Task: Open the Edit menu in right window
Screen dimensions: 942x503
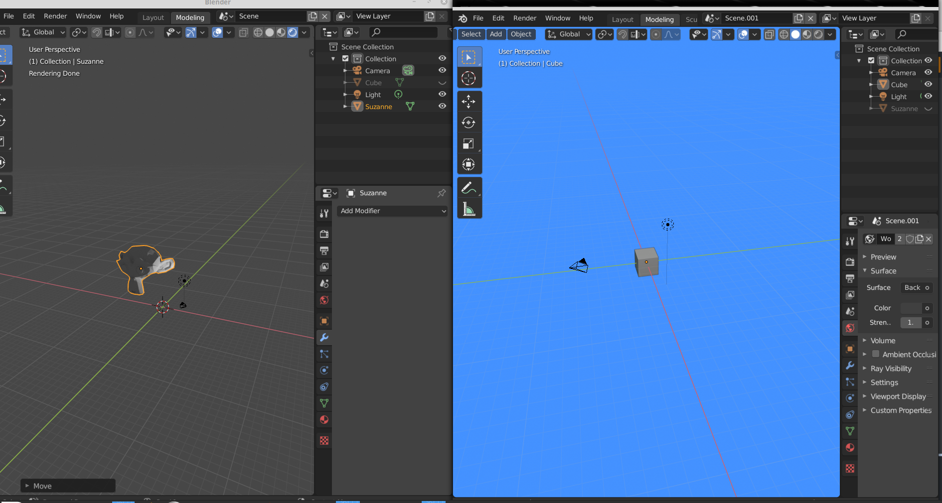Action: click(x=498, y=18)
